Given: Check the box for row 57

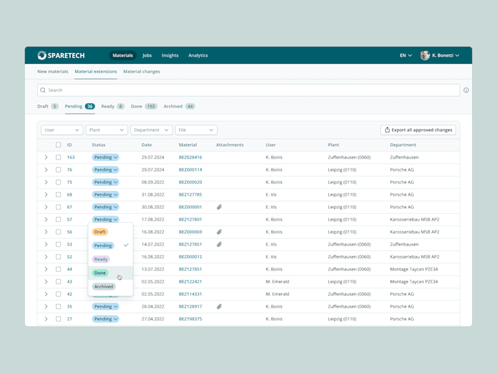Looking at the screenshot, I should pyautogui.click(x=58, y=219).
